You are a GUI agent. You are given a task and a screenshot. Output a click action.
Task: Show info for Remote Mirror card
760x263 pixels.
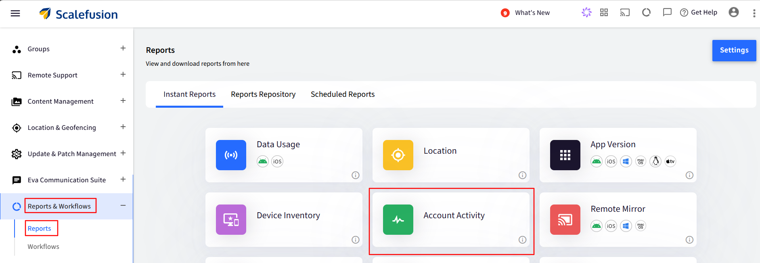click(x=690, y=240)
